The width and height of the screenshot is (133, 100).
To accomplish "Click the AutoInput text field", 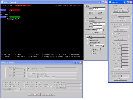I will (124, 18).
